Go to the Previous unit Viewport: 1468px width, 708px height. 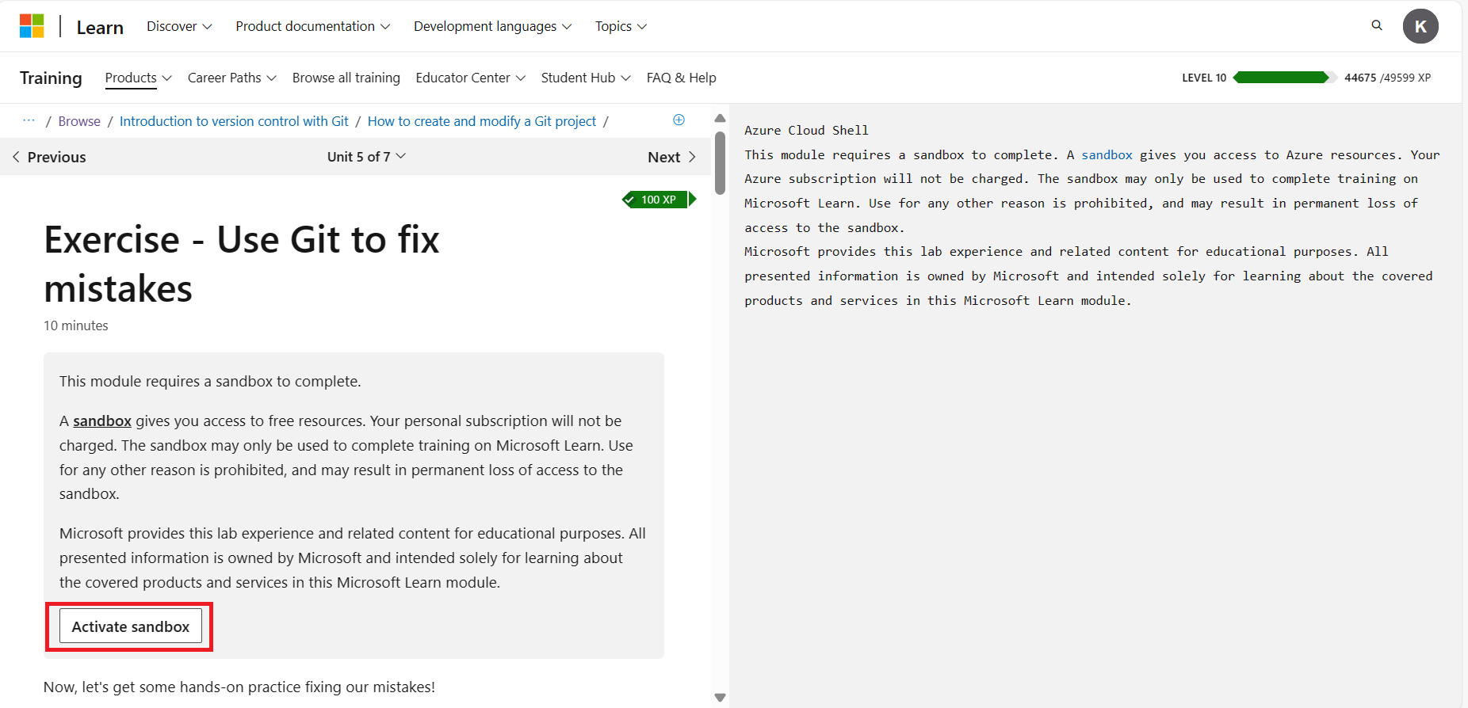click(49, 157)
